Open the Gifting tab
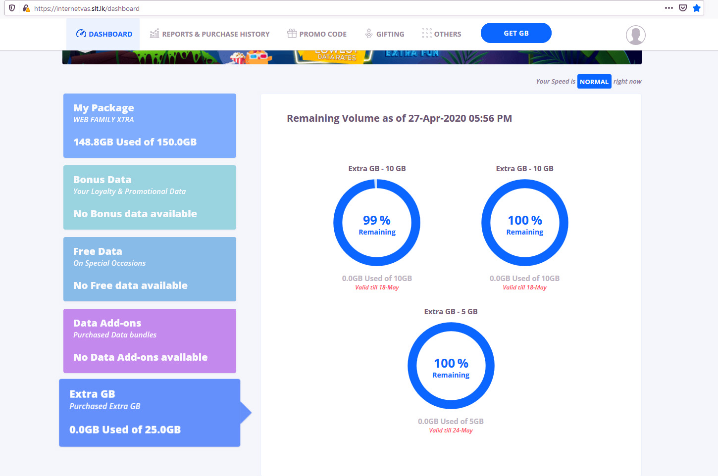 384,34
